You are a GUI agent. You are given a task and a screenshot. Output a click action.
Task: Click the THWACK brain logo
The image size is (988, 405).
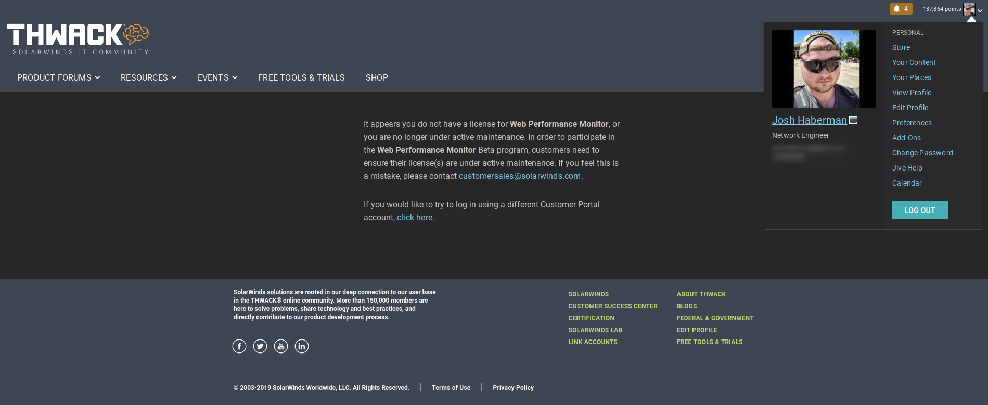[78, 39]
